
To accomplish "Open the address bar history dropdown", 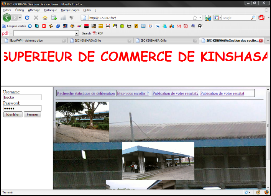I will point(200,18).
